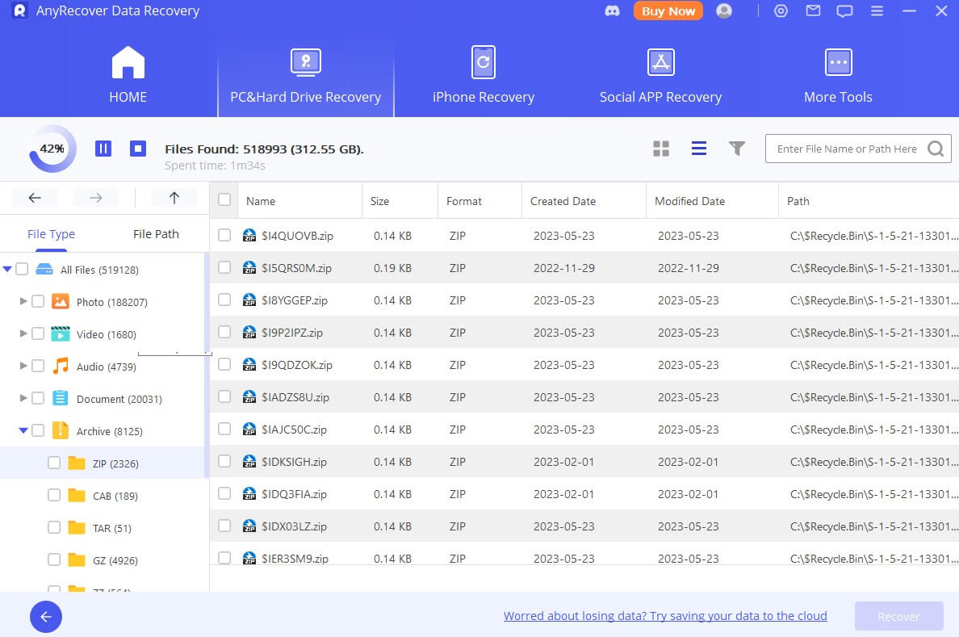
Task: Stop the file scan
Action: [137, 148]
